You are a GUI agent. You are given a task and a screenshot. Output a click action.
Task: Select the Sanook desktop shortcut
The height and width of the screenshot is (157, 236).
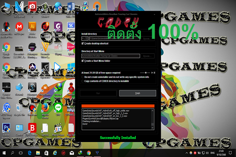pyautogui.click(x=45, y=130)
